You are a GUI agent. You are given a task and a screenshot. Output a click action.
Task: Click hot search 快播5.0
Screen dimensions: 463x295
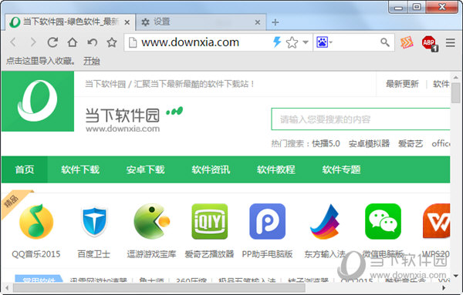click(326, 143)
